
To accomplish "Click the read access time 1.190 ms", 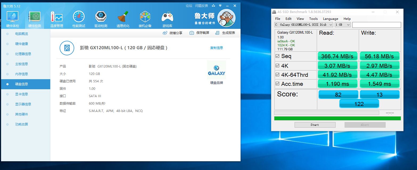I will tap(337, 84).
